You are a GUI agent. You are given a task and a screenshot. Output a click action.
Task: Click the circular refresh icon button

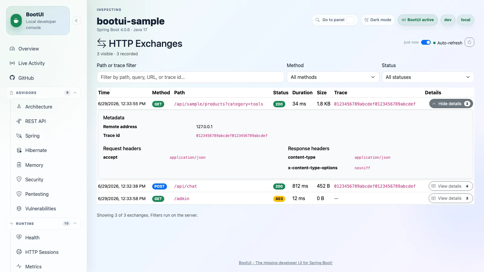[x=469, y=42]
